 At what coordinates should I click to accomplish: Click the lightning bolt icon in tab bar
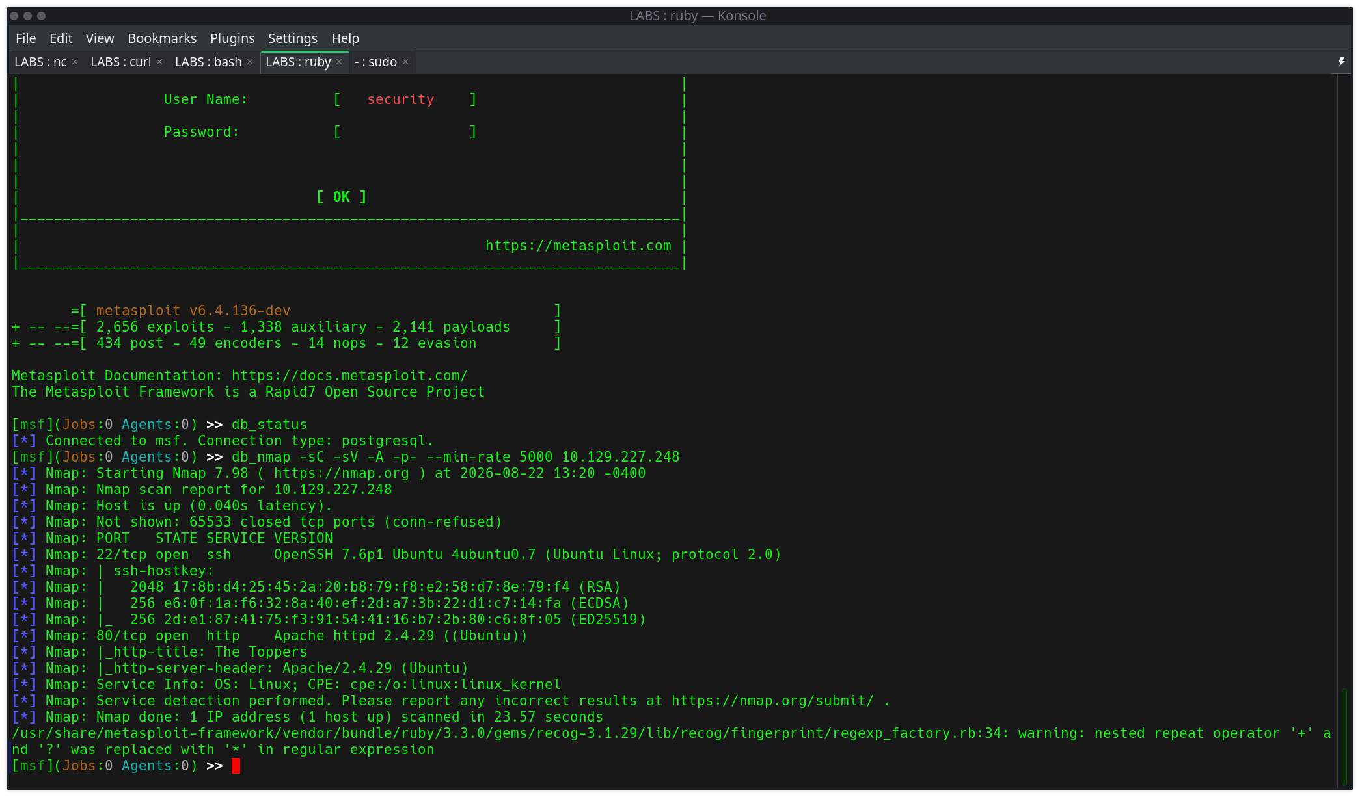[x=1341, y=62]
